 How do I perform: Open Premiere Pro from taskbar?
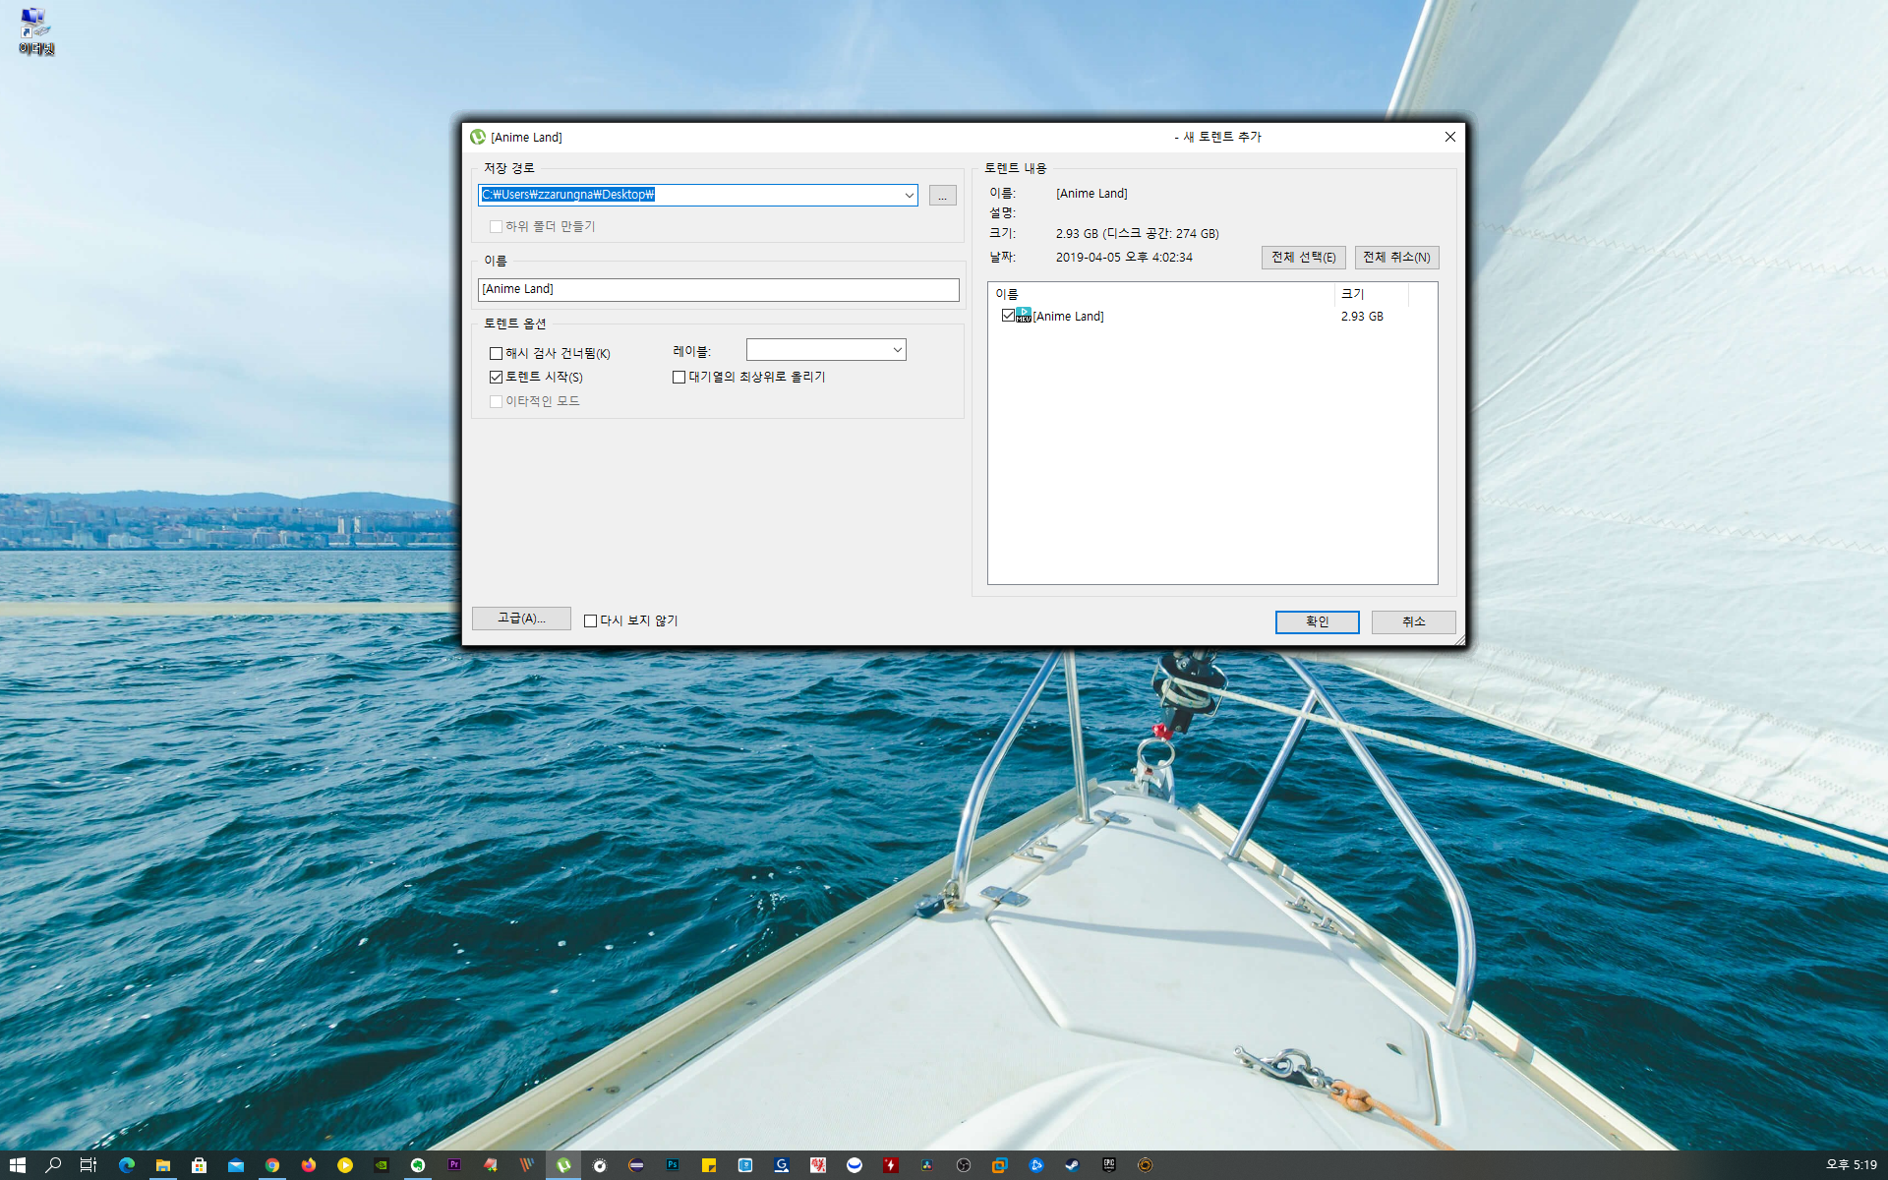click(x=454, y=1165)
